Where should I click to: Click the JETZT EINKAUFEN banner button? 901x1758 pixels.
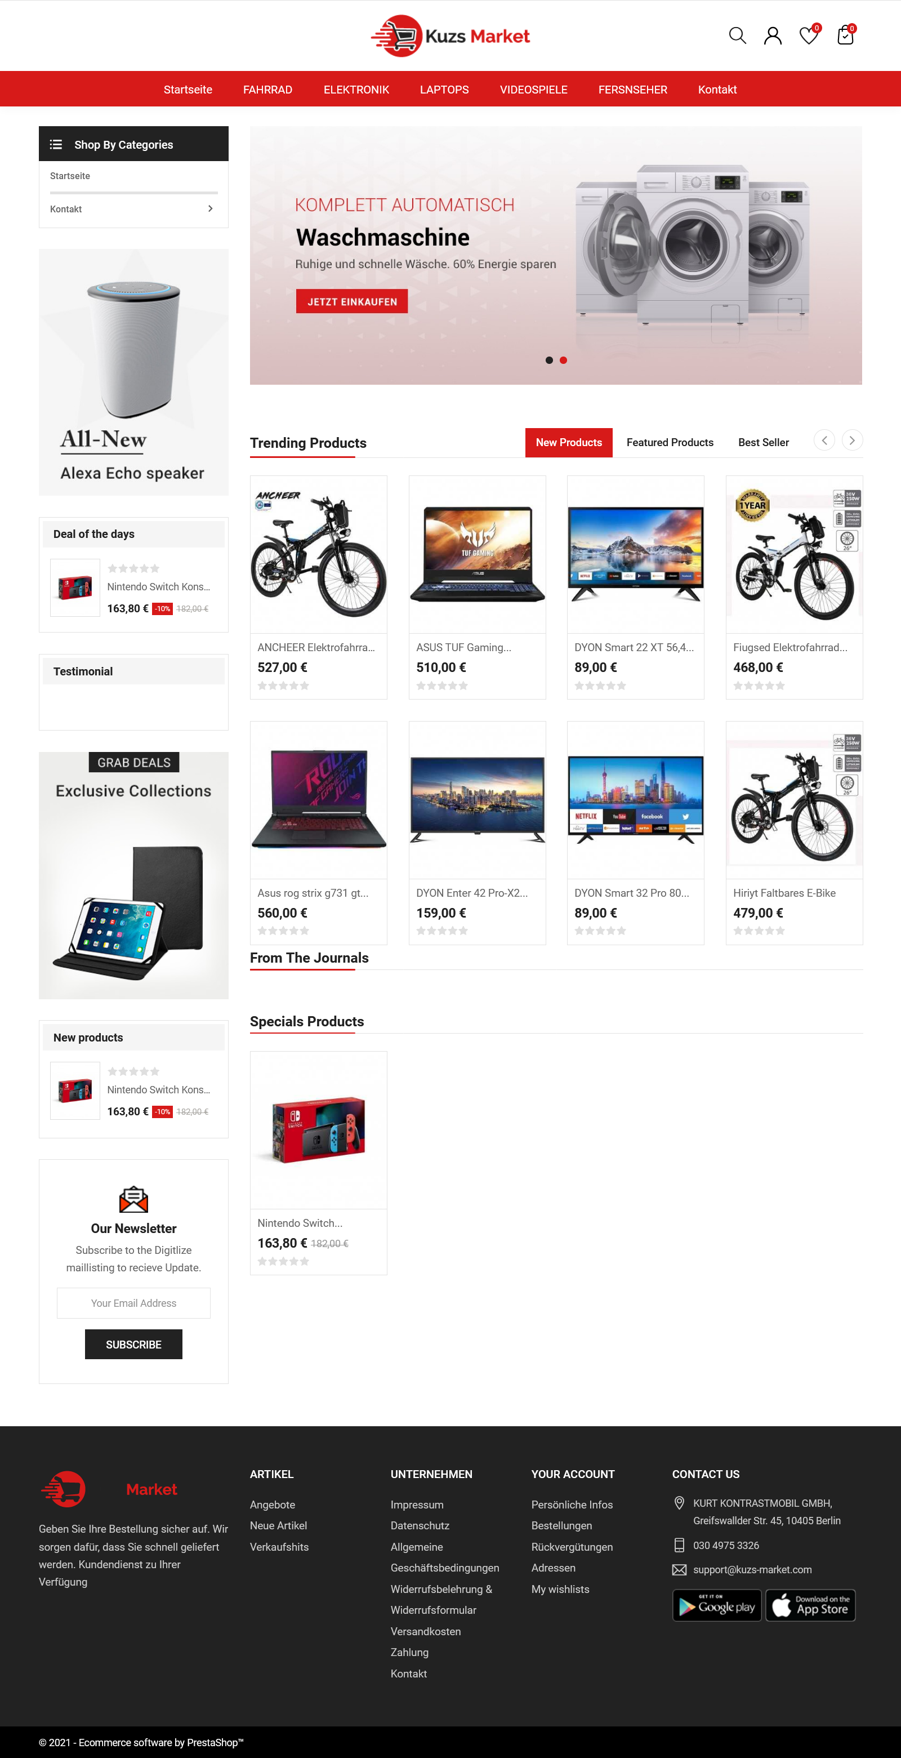point(352,302)
